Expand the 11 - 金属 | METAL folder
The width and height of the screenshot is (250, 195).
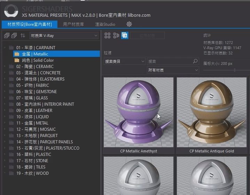click(5, 123)
